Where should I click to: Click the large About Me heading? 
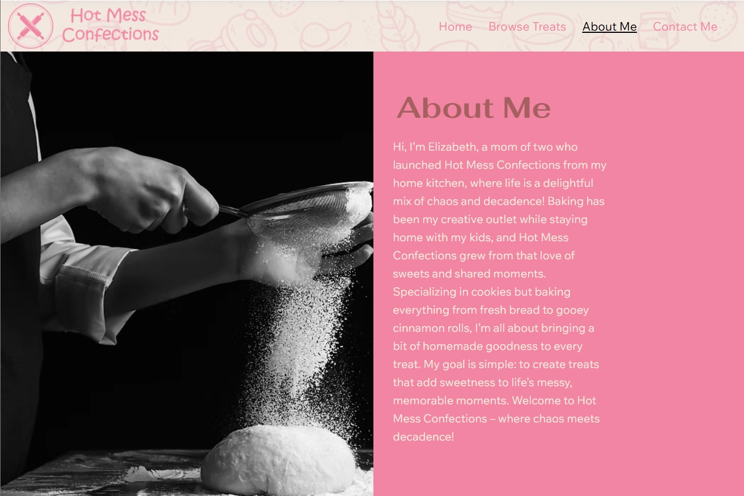(473, 108)
